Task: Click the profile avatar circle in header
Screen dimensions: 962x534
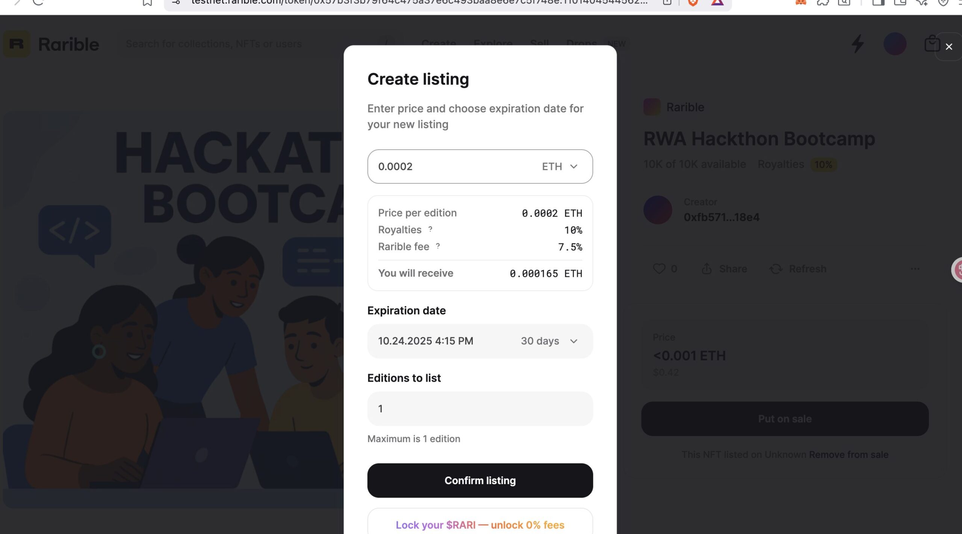Action: pos(895,44)
